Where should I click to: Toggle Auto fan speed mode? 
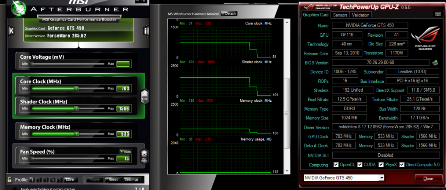[x=125, y=152]
